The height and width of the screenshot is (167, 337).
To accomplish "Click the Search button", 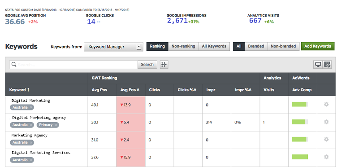I will click(147, 64).
